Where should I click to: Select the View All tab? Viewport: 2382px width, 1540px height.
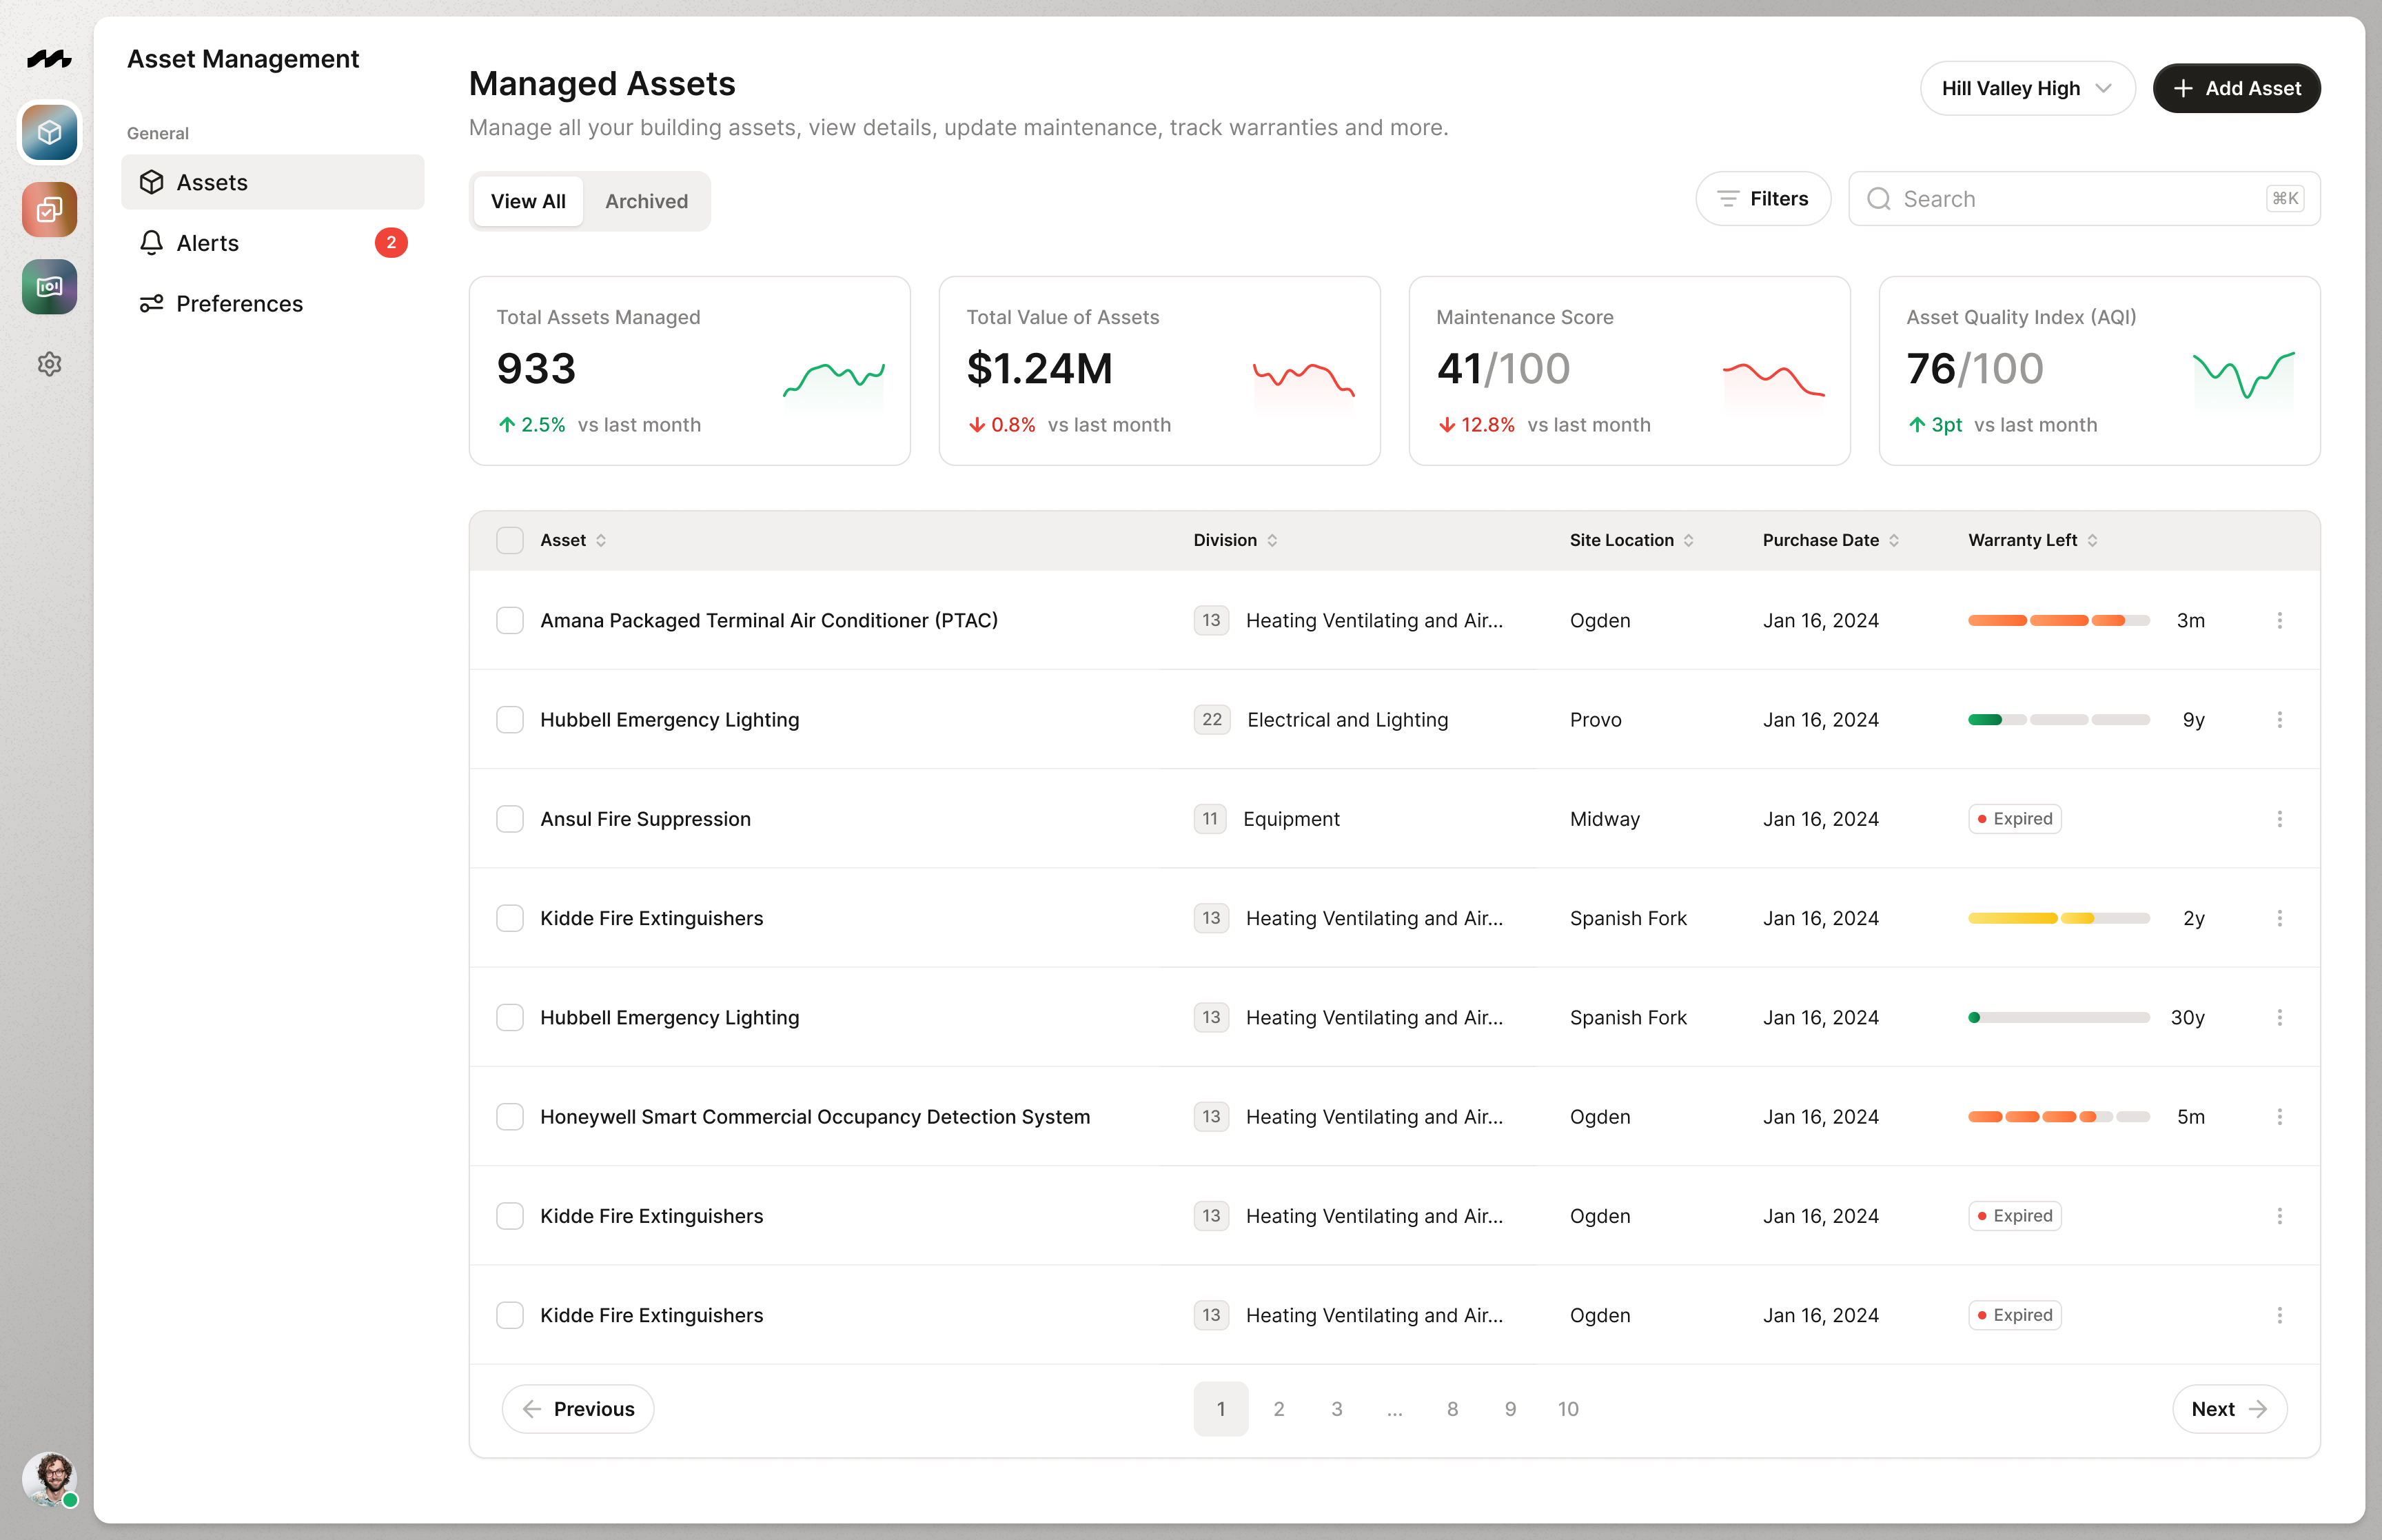tap(528, 201)
